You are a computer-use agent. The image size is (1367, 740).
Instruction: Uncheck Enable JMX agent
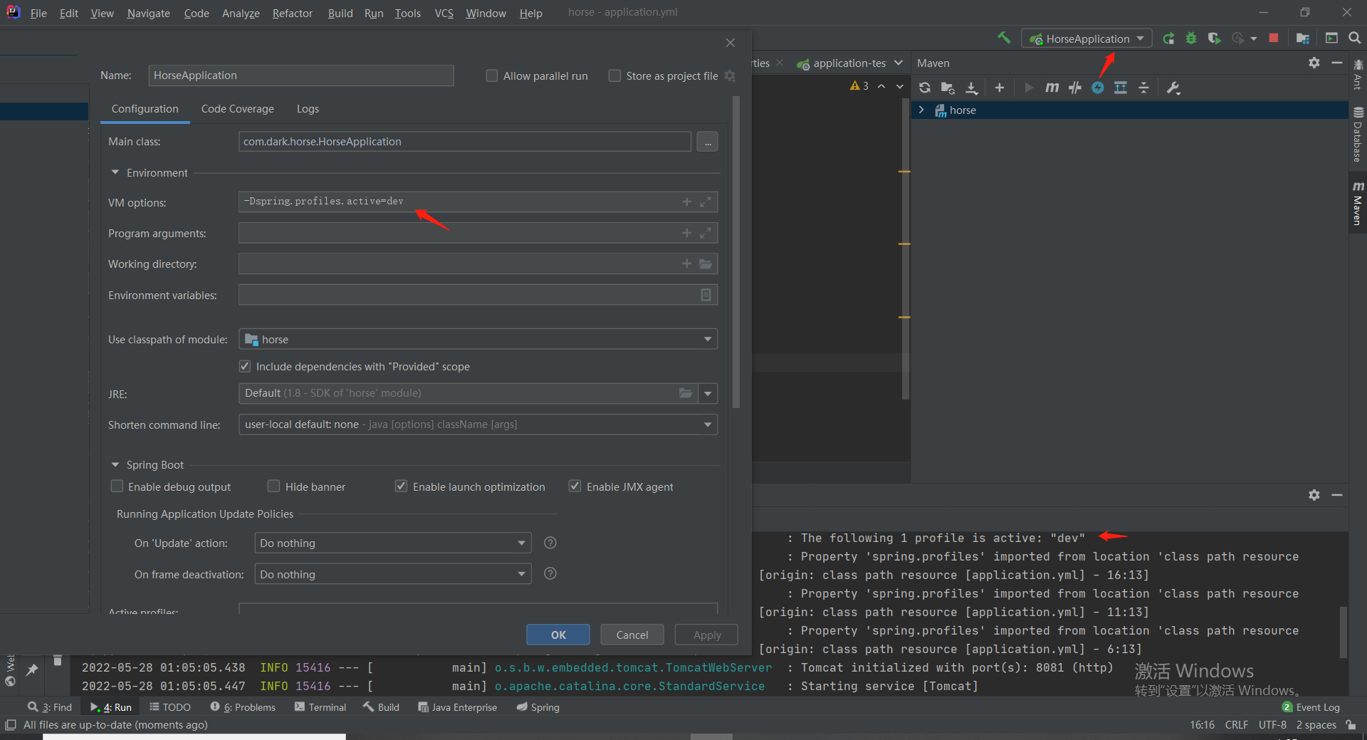pyautogui.click(x=575, y=486)
